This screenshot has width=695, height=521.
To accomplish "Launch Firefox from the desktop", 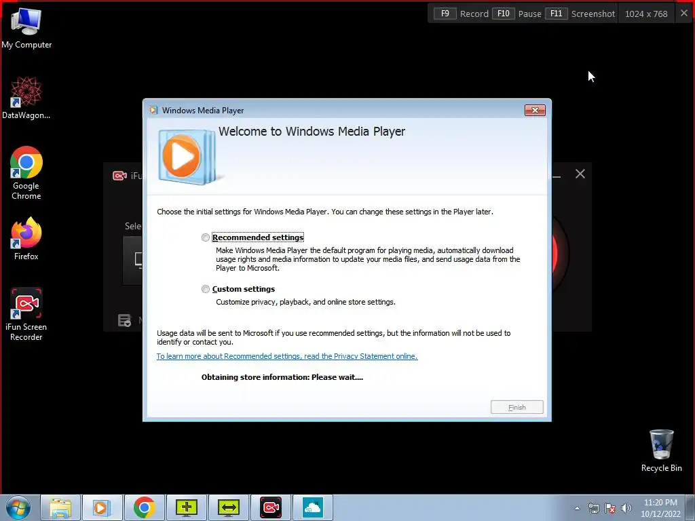I will pos(26,239).
